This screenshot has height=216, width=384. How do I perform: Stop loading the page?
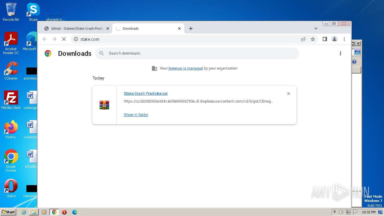(64, 39)
